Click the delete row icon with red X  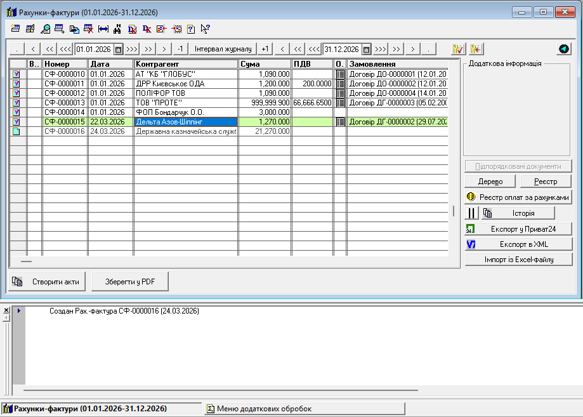point(89,29)
